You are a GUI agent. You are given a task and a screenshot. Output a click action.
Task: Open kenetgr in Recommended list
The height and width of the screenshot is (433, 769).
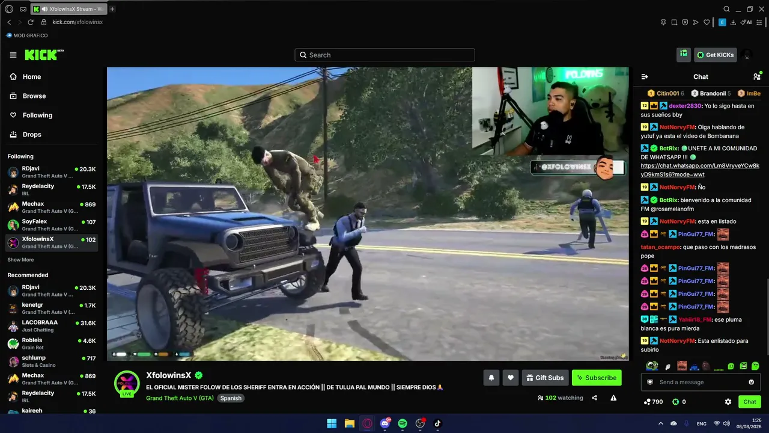tap(52, 309)
